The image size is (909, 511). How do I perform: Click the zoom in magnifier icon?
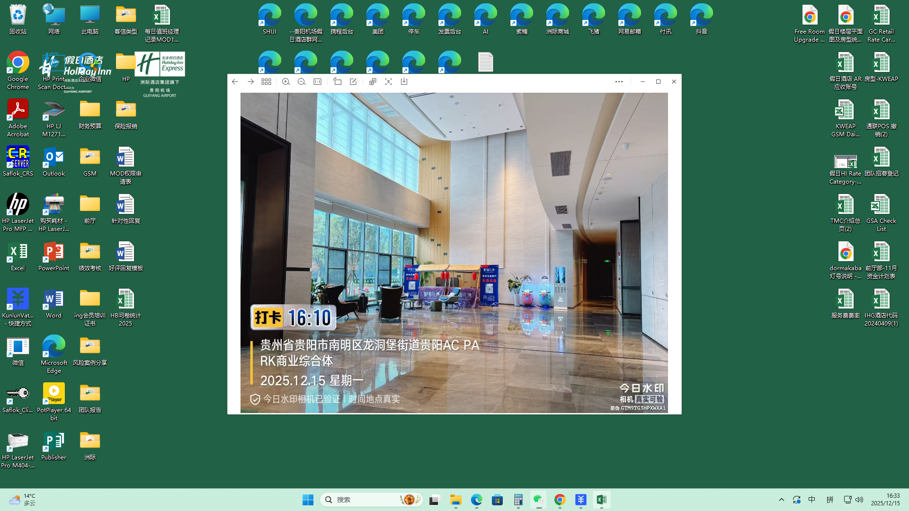(286, 82)
